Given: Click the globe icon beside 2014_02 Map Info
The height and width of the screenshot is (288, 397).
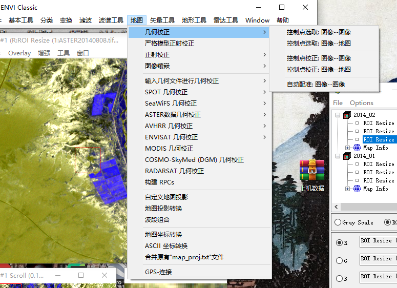Looking at the screenshot, I should (x=357, y=148).
